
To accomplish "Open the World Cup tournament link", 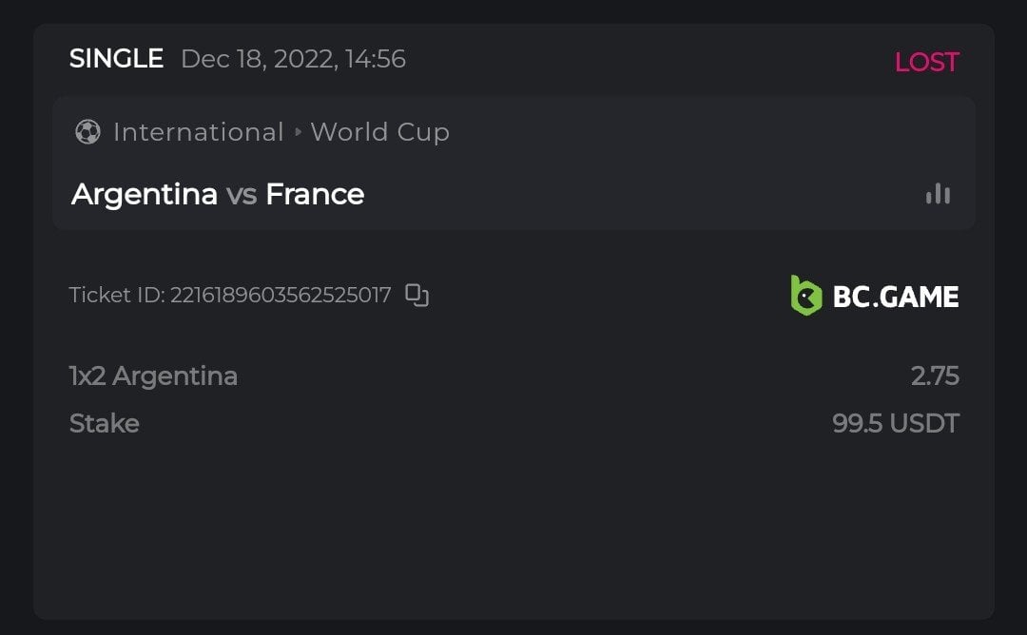I will tap(379, 132).
